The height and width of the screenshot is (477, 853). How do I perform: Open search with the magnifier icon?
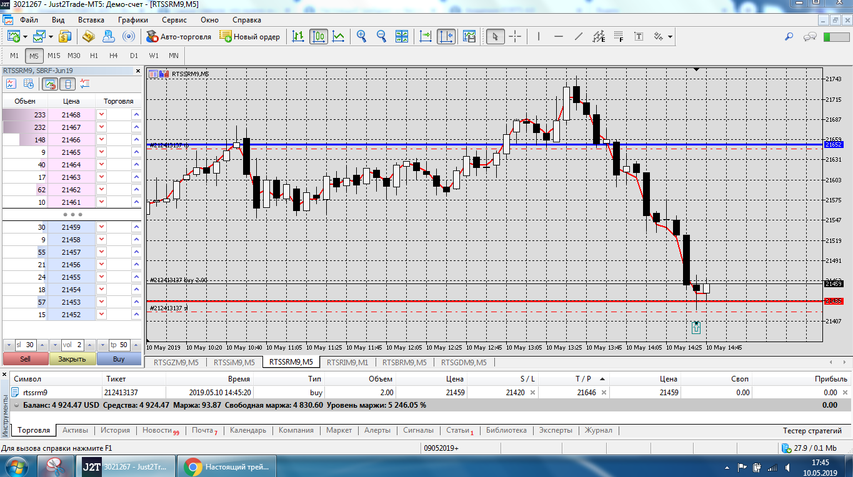pos(789,37)
